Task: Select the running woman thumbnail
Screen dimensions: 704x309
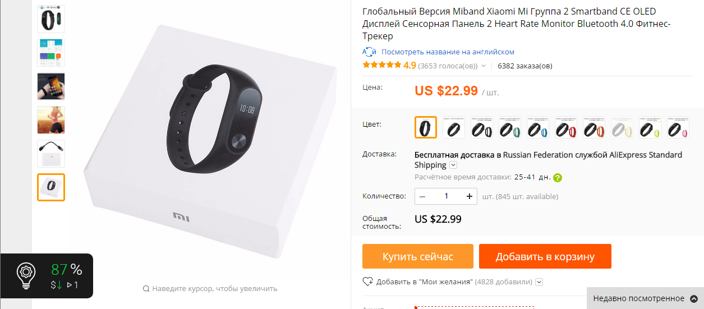Action: [51, 120]
